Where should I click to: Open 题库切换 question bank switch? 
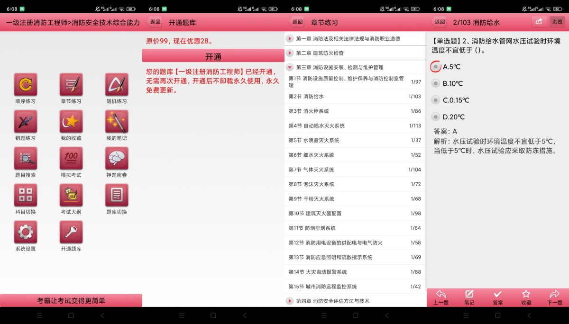(117, 196)
